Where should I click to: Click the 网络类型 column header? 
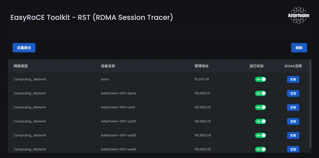[x=21, y=66]
